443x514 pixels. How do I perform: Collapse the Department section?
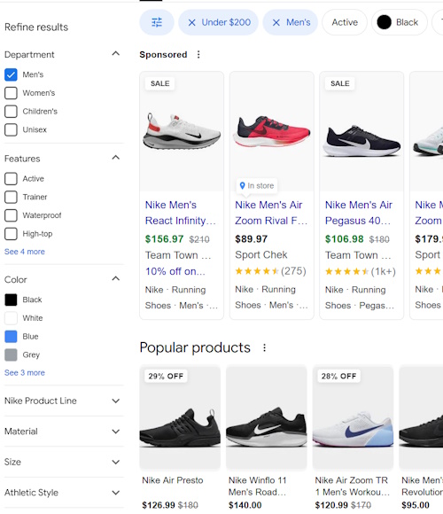click(x=116, y=54)
